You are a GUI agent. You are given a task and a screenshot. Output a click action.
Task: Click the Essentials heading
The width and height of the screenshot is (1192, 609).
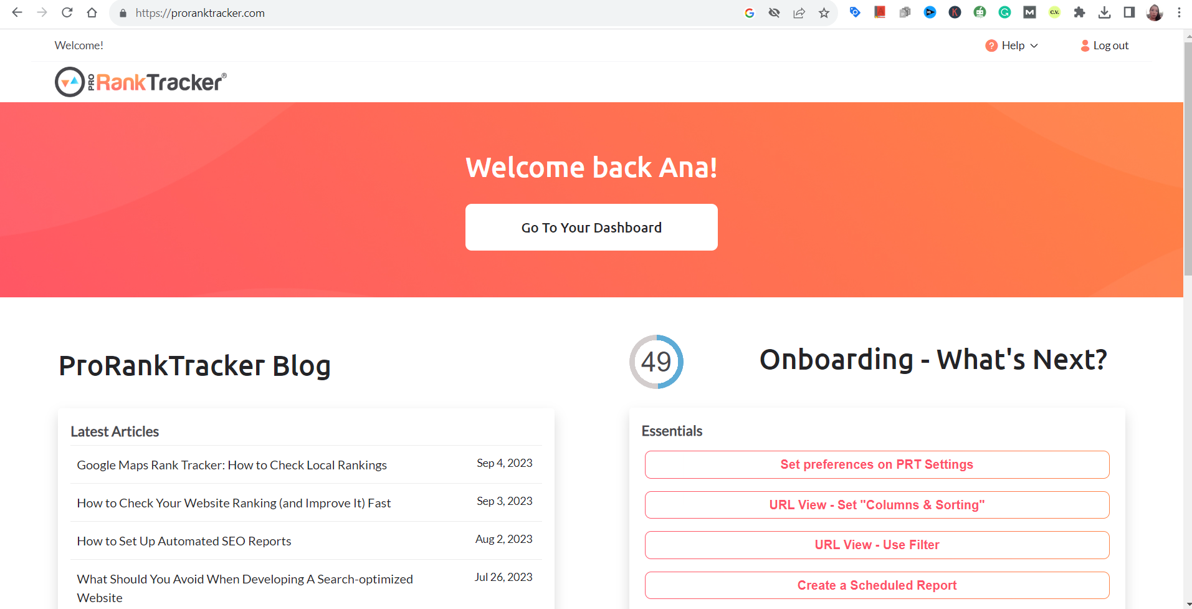tap(672, 431)
